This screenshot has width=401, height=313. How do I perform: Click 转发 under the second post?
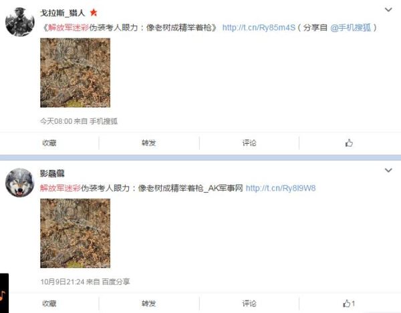coord(149,304)
